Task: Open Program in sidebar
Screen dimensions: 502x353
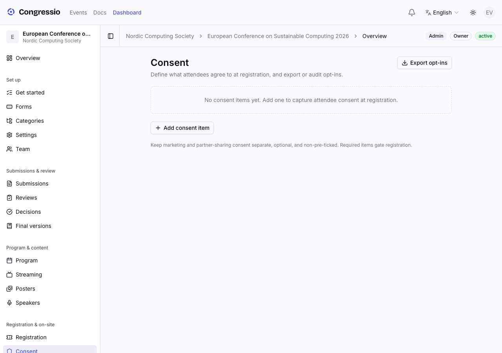Action: click(x=50, y=260)
